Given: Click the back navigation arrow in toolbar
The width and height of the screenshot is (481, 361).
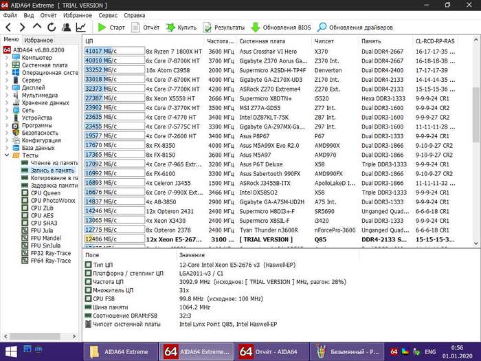Looking at the screenshot, I should tap(8, 28).
